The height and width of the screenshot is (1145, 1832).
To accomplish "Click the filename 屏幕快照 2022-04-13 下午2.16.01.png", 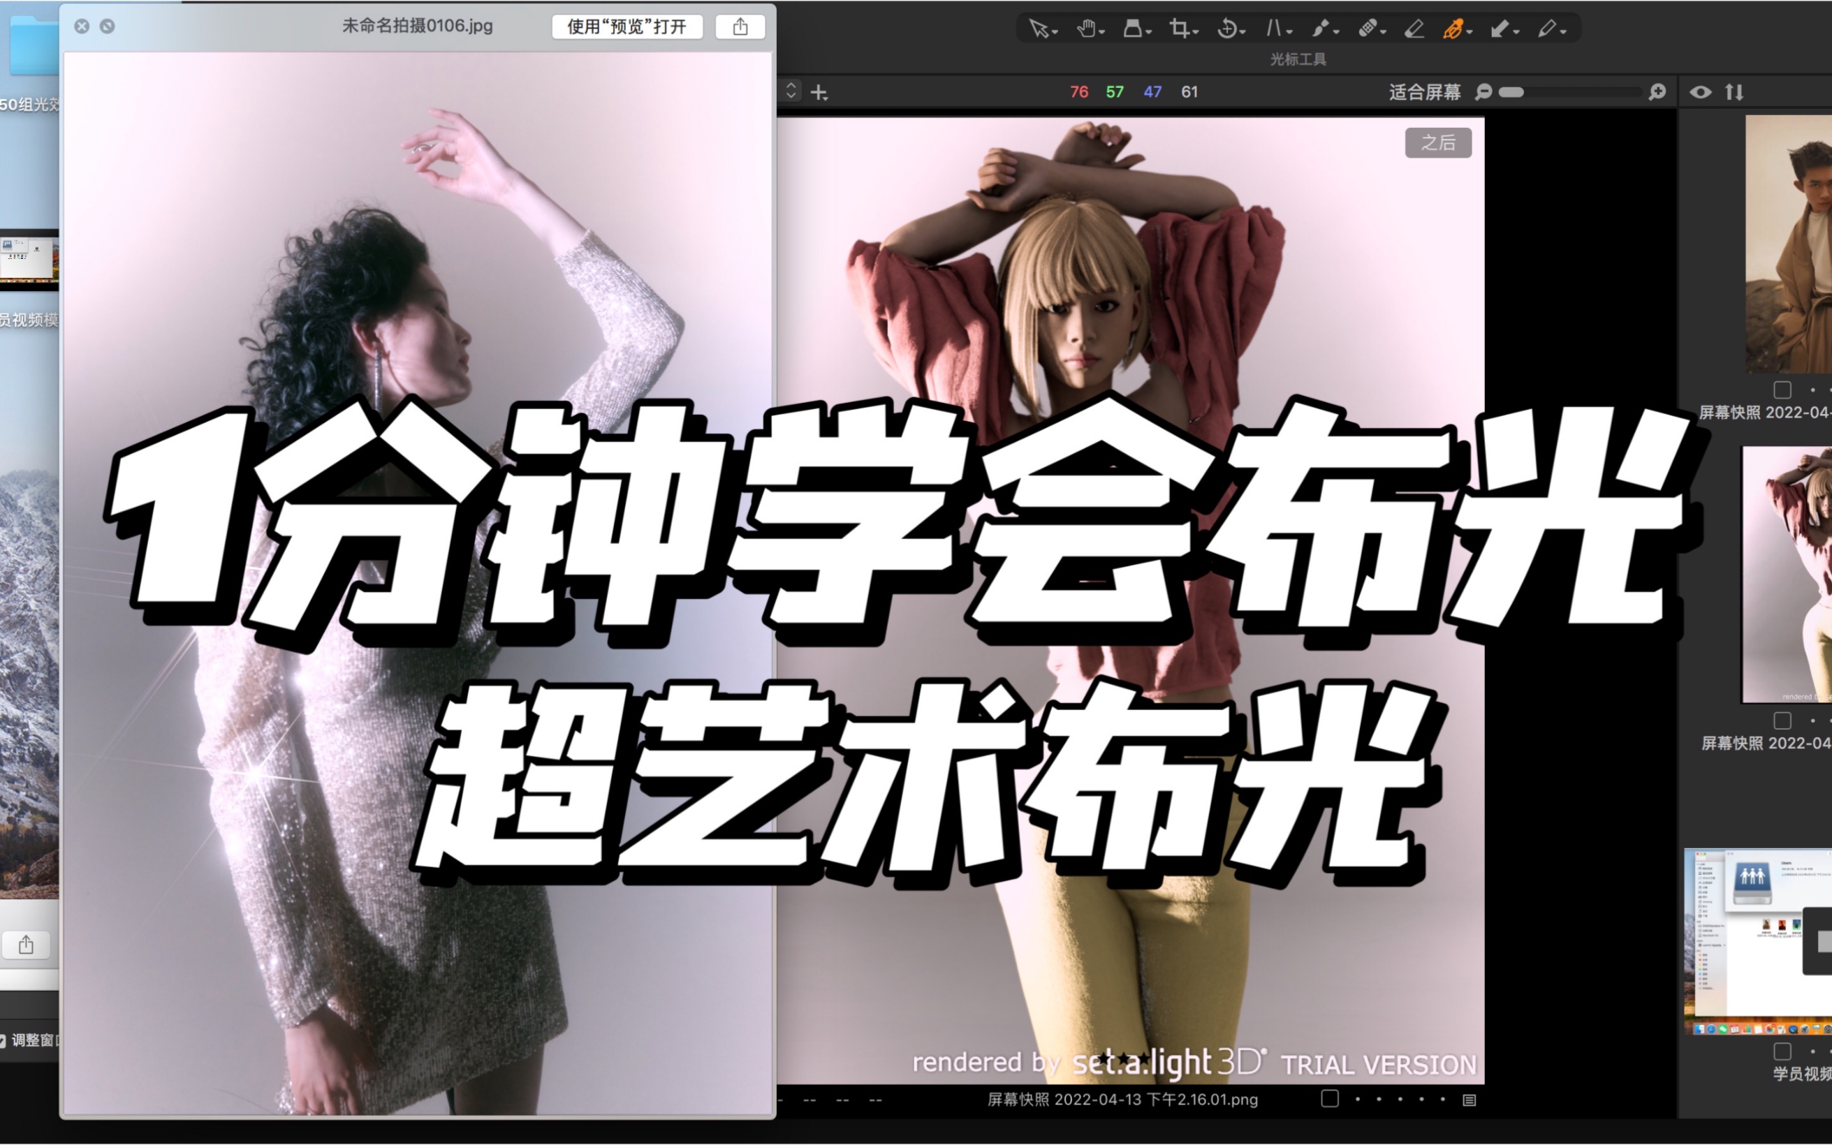I will tap(1122, 1100).
